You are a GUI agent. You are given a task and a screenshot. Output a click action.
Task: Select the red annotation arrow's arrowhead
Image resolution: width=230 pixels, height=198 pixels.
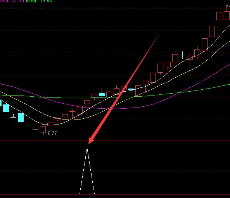tap(91, 141)
